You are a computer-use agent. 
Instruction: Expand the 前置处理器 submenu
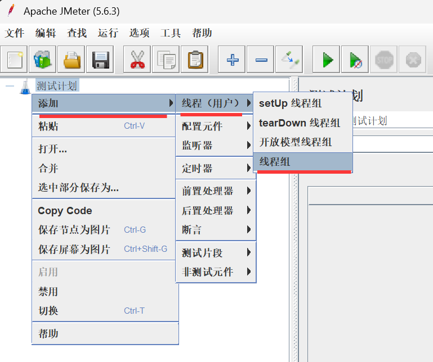pyautogui.click(x=216, y=191)
